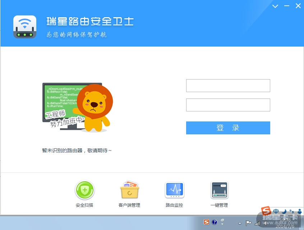
Task: Open the blue help question mark icon
Action: pos(215,222)
